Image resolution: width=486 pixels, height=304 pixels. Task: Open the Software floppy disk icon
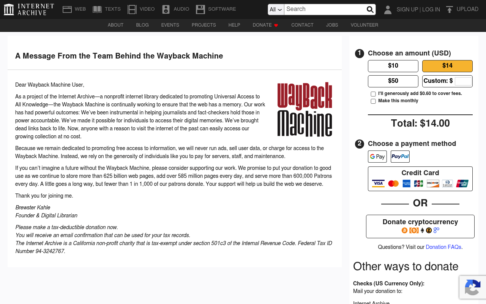200,9
